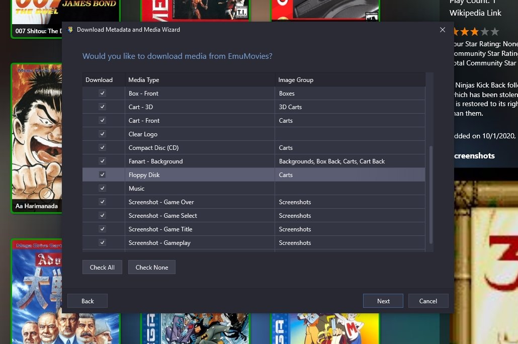
Task: Set the second star in the rating row
Action: (465, 32)
